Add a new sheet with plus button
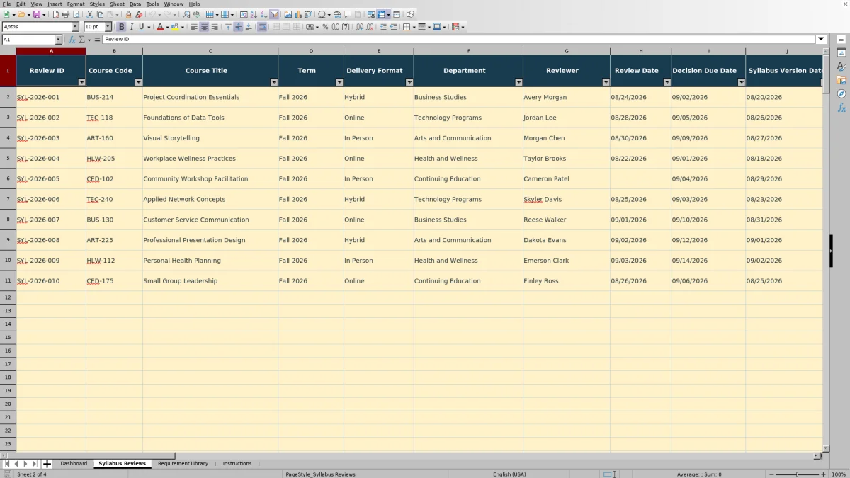The width and height of the screenshot is (850, 478). click(x=47, y=464)
